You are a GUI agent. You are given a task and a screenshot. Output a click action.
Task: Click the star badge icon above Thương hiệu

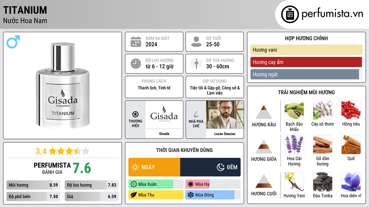(135, 114)
